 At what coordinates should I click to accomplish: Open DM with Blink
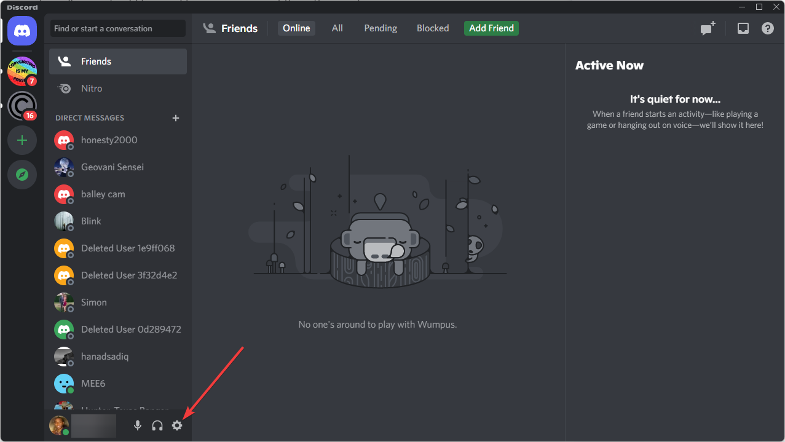[118, 221]
